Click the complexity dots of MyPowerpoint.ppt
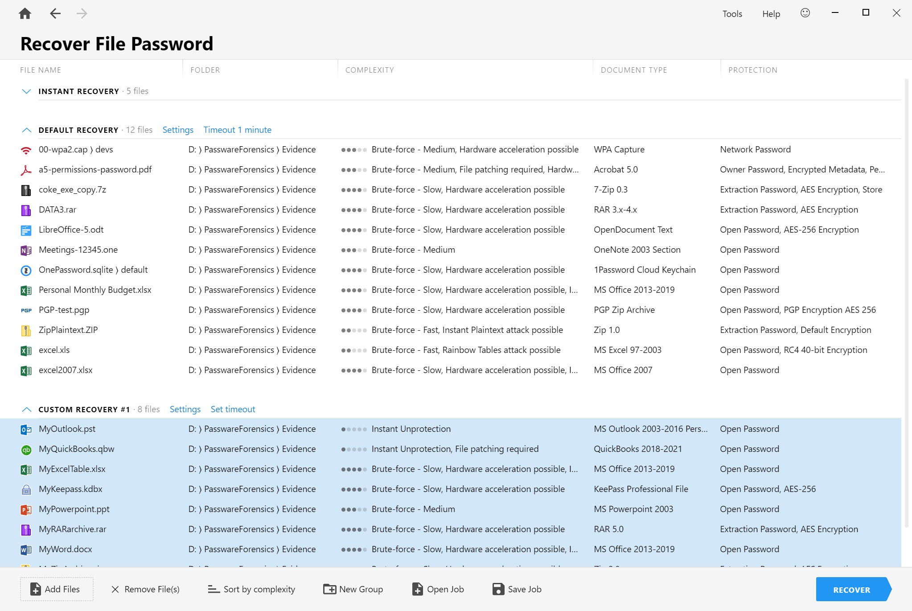 click(x=354, y=509)
